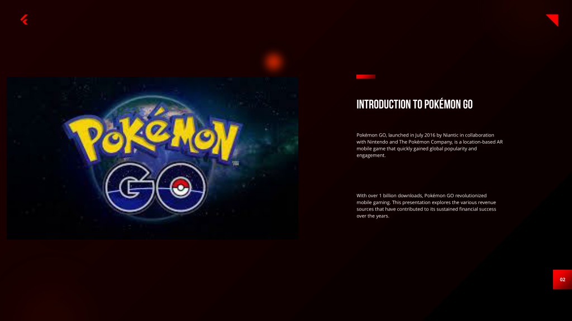
Task: Click the paragraph starting 'With over 1 billion downloads'
Action: 426,206
